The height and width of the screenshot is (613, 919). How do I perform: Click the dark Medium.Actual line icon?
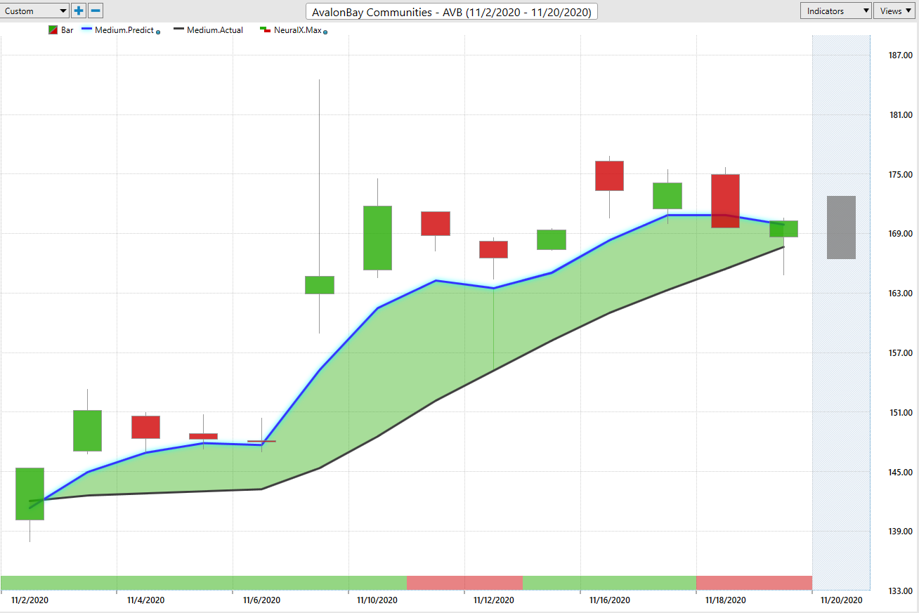pyautogui.click(x=179, y=30)
